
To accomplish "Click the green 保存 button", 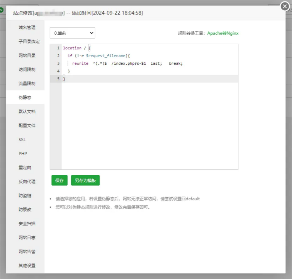I will [59, 180].
